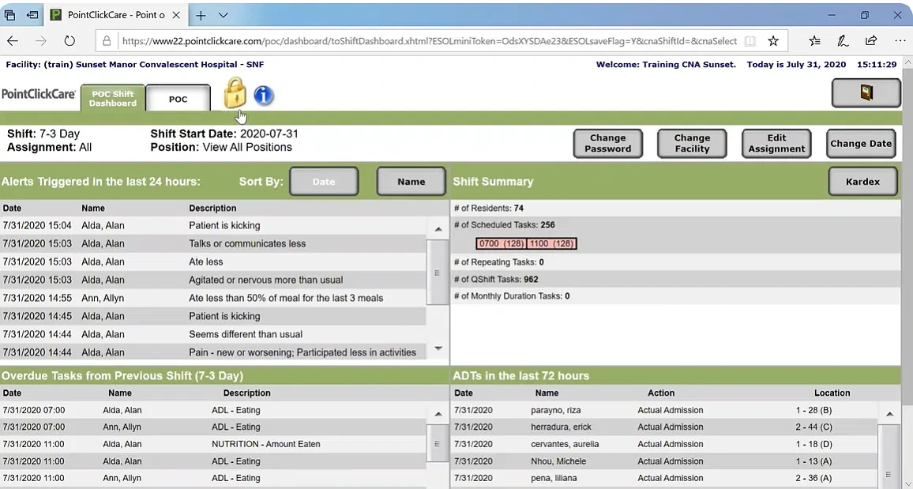Screen dimensions: 913x489
Task: Select Ann, Allyn 07:00 ADL - Eating task
Action: (x=213, y=427)
